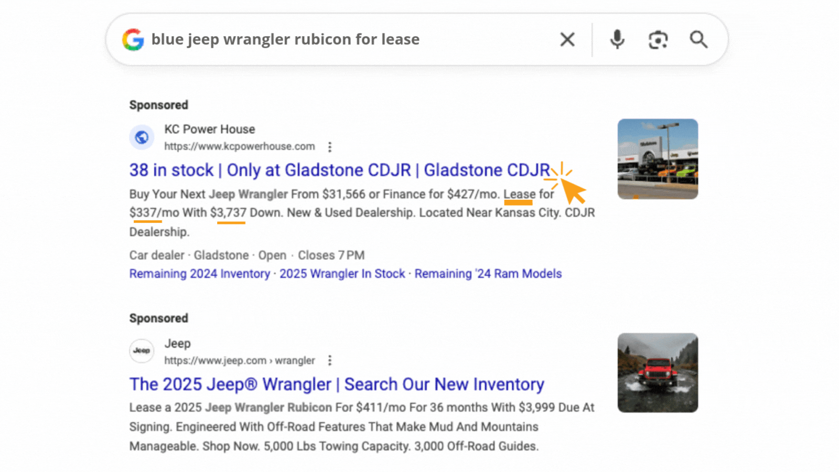Activate voice search with the microphone icon
The height and width of the screenshot is (472, 839).
pos(617,39)
